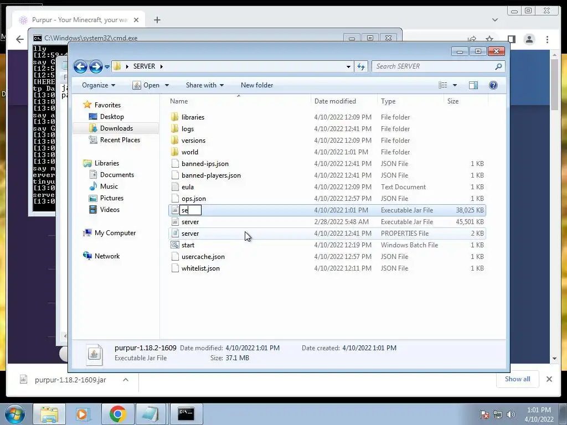Open recent locations dropdown beside Forward arrow
Viewport: 567px width, 425px height.
tap(107, 66)
